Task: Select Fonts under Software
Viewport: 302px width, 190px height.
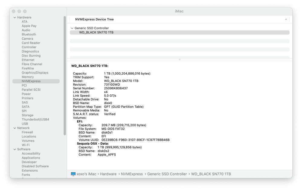Action: coord(26,175)
